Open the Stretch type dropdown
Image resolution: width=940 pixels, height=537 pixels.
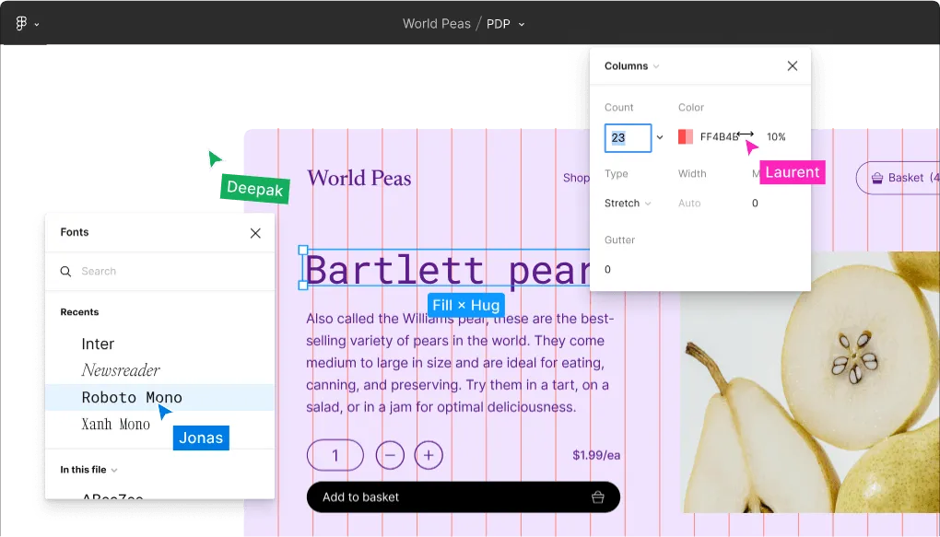(628, 204)
